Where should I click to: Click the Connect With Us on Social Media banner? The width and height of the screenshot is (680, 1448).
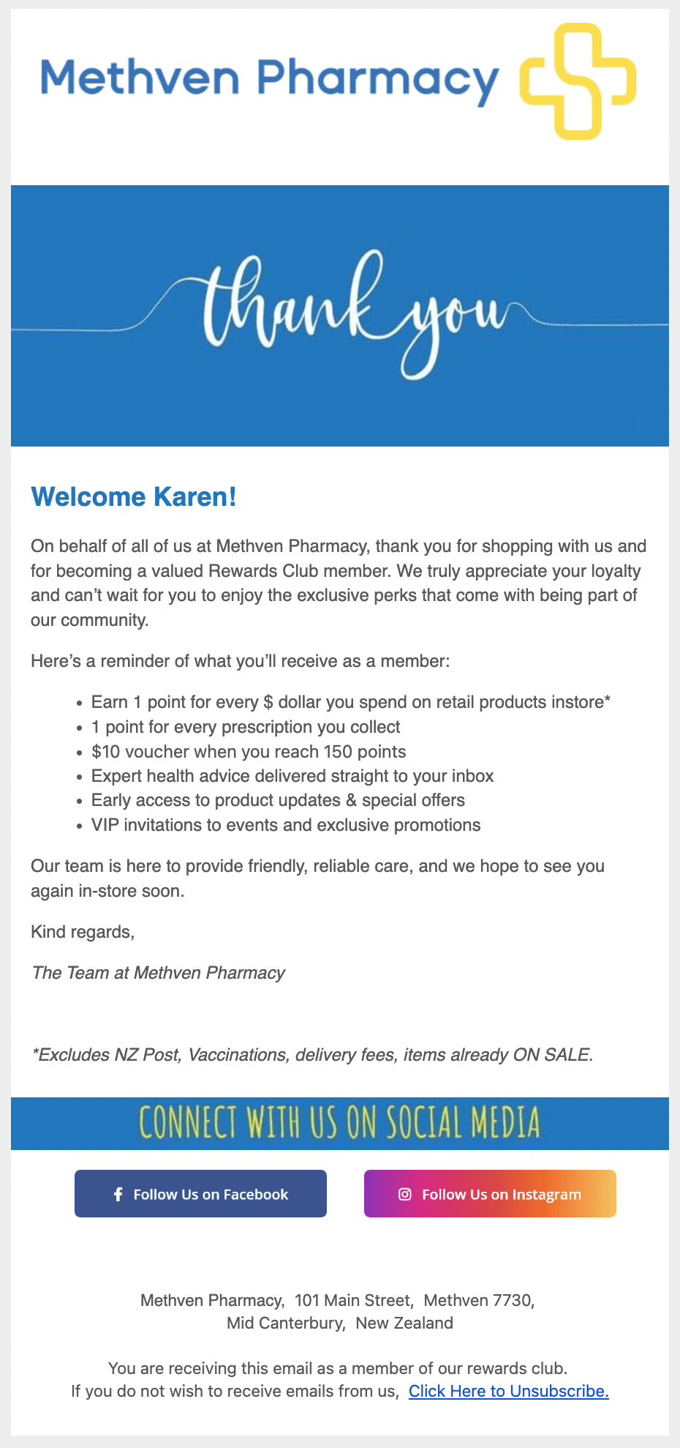point(340,1123)
